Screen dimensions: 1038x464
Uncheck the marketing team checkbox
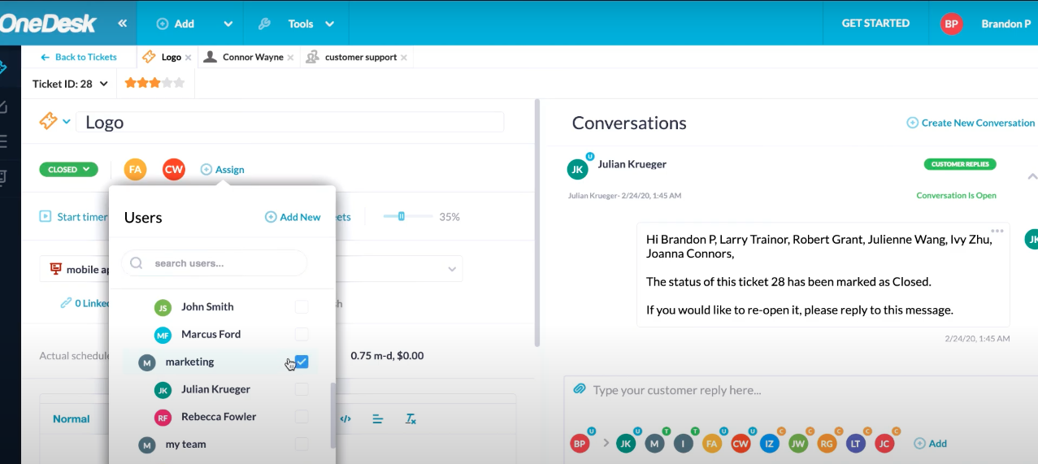coord(302,362)
